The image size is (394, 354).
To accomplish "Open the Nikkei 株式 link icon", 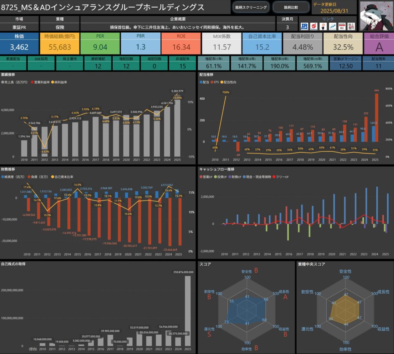I will 342,27.
